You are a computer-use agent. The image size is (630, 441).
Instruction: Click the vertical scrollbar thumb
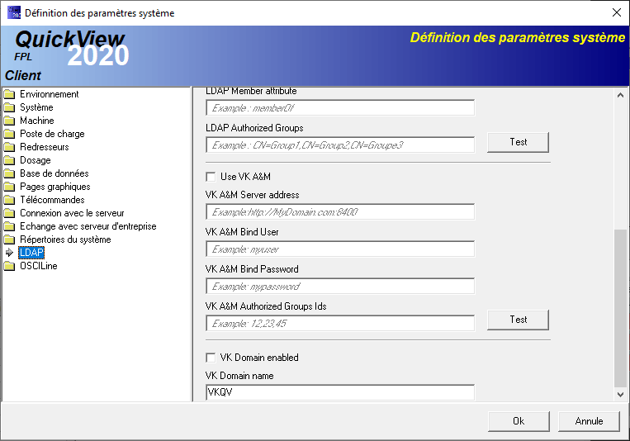(x=620, y=308)
